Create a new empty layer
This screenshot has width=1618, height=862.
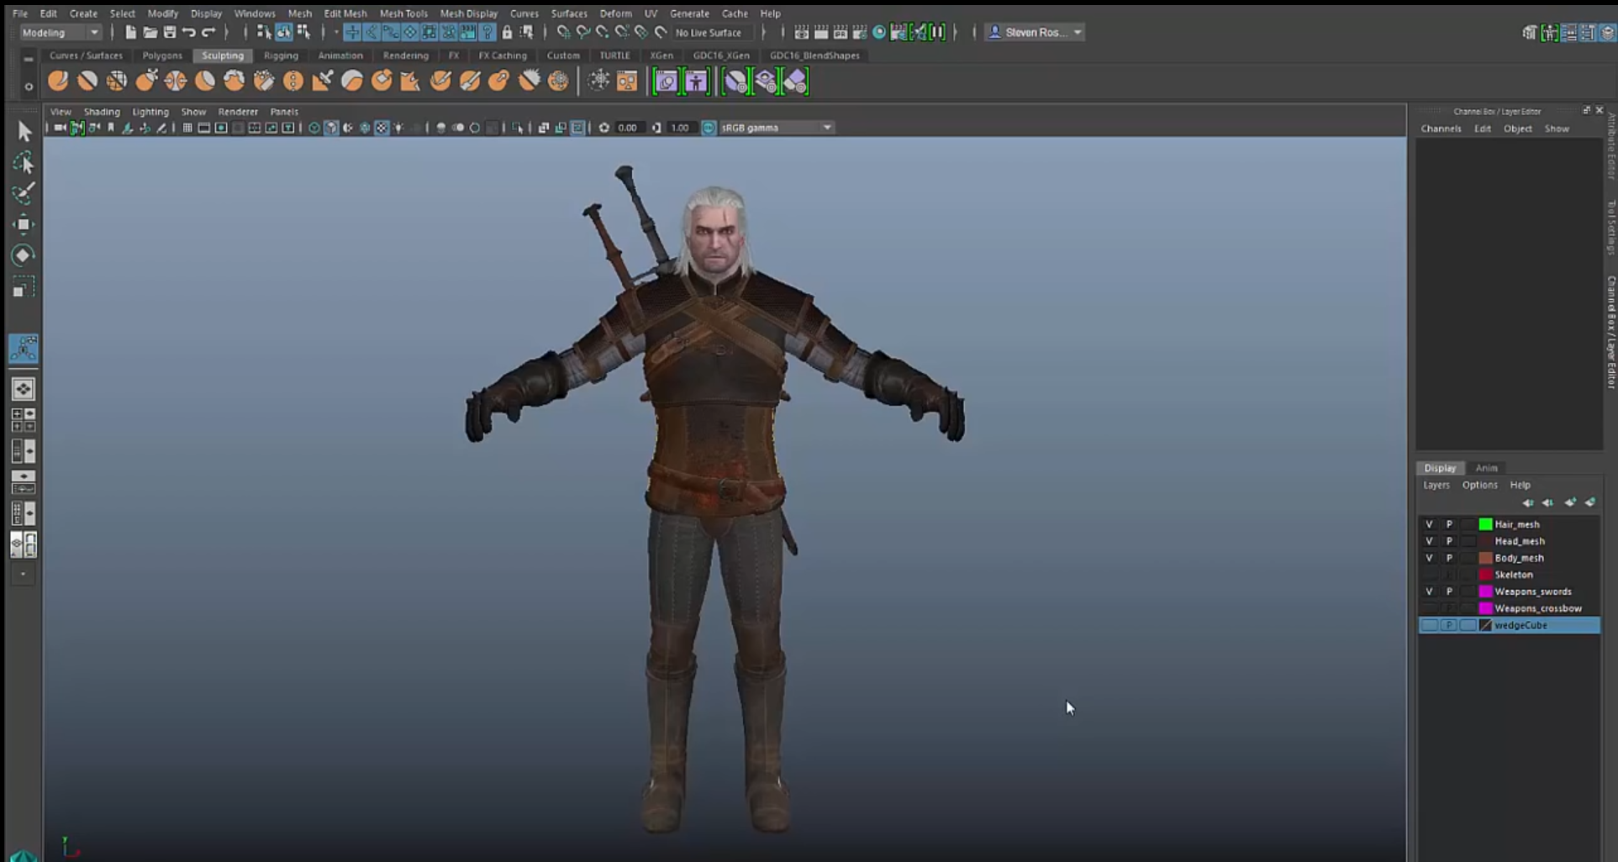pos(1570,502)
